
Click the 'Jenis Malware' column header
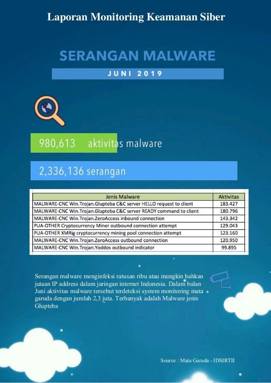122,197
